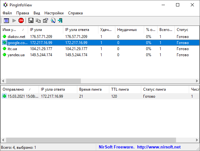Click the PingInfoView title bar app icon

click(x=5, y=5)
